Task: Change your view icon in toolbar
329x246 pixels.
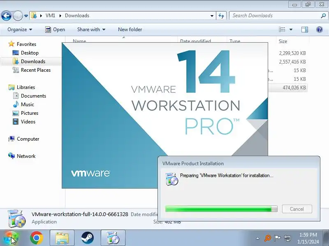Action: coord(282,30)
